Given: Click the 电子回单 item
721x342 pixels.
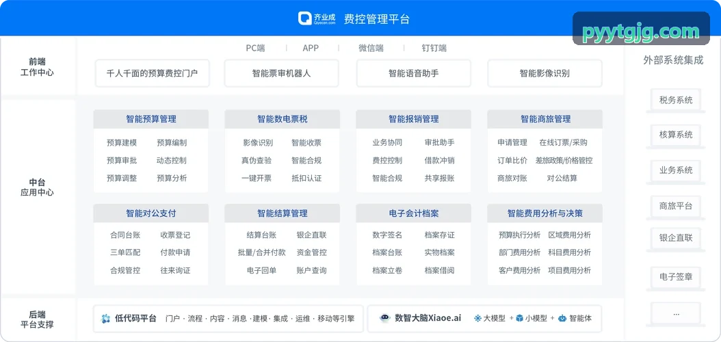Looking at the screenshot, I should (x=261, y=270).
